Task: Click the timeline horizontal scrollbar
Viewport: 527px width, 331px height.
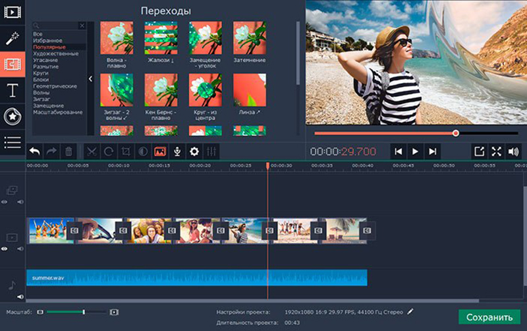Action: coord(252,301)
